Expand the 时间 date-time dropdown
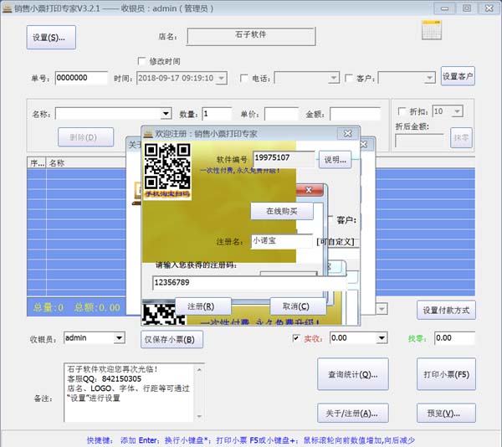 222,78
